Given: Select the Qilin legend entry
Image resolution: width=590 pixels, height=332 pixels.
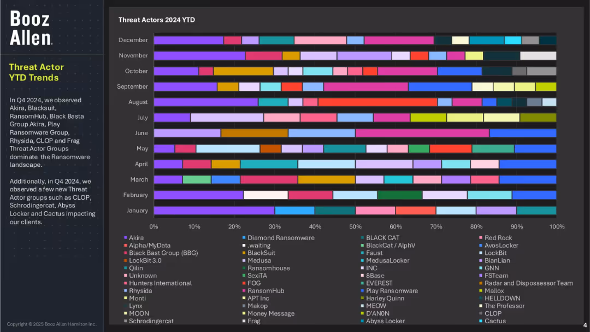Looking at the screenshot, I should [x=133, y=268].
